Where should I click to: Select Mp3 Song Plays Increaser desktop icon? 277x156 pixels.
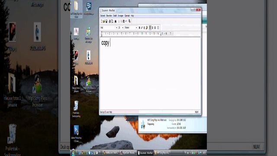point(88,84)
